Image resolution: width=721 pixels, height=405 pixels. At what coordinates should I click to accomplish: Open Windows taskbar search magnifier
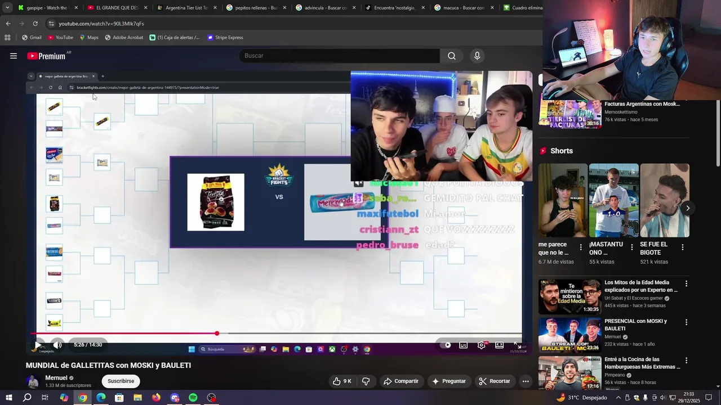tap(27, 398)
